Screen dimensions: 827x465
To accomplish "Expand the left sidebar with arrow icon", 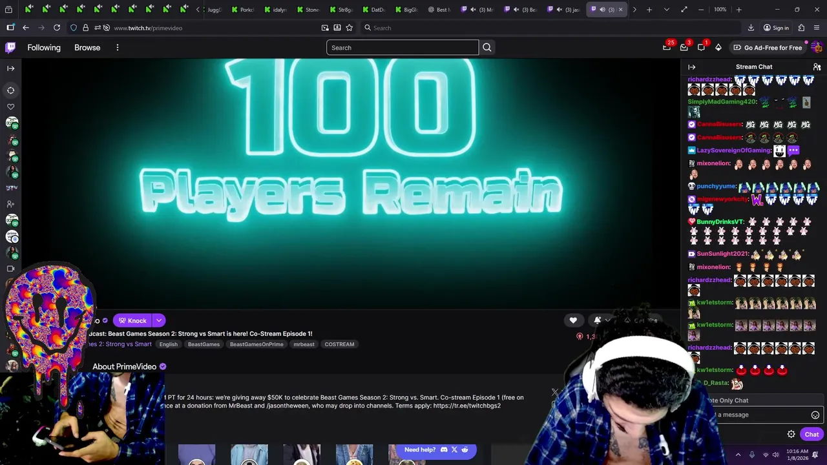I will tap(10, 68).
